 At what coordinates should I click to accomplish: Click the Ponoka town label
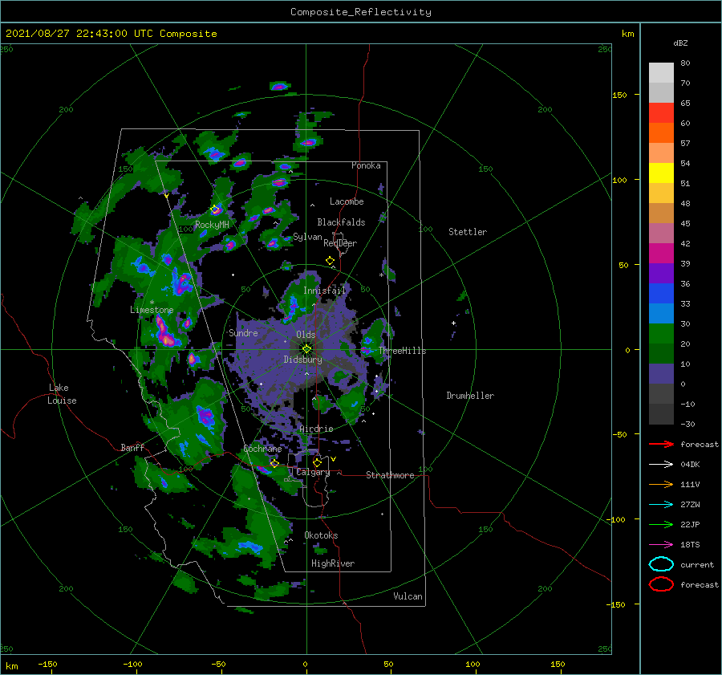click(366, 165)
